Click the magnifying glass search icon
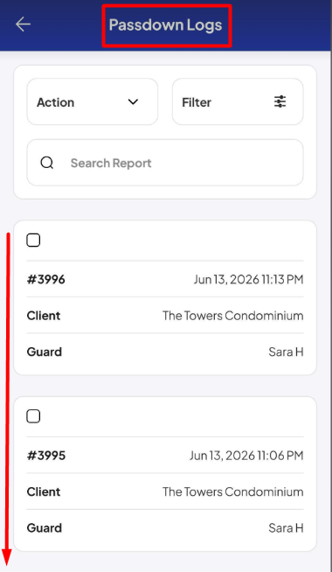Image resolution: width=332 pixels, height=572 pixels. click(47, 163)
